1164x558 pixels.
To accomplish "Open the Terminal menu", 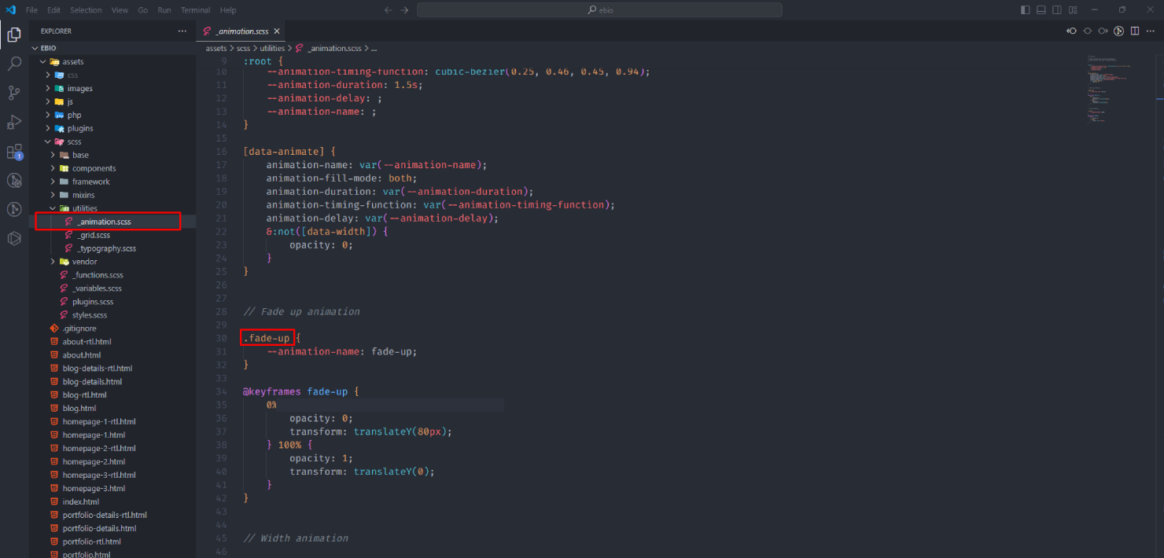I will 194,10.
